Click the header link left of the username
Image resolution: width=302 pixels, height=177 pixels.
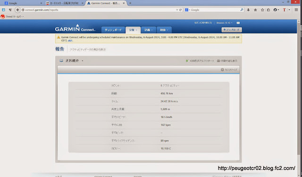coord(203,23)
